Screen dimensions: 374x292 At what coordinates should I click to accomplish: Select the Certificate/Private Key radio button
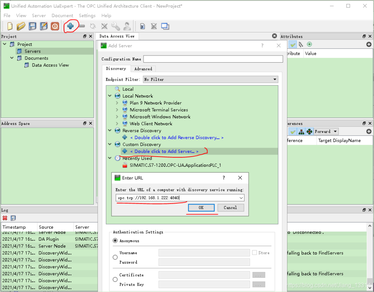click(115, 279)
